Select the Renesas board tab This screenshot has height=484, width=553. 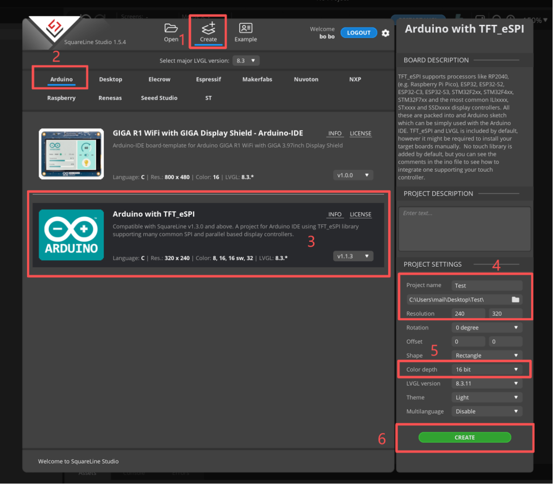(110, 98)
